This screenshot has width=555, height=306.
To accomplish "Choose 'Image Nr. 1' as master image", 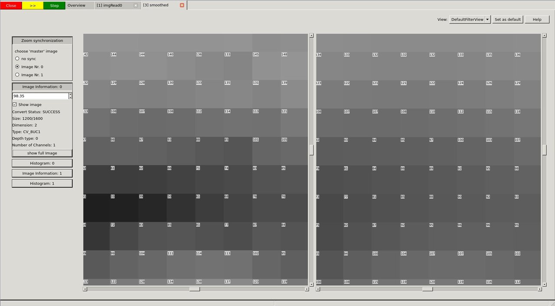I will (x=17, y=75).
